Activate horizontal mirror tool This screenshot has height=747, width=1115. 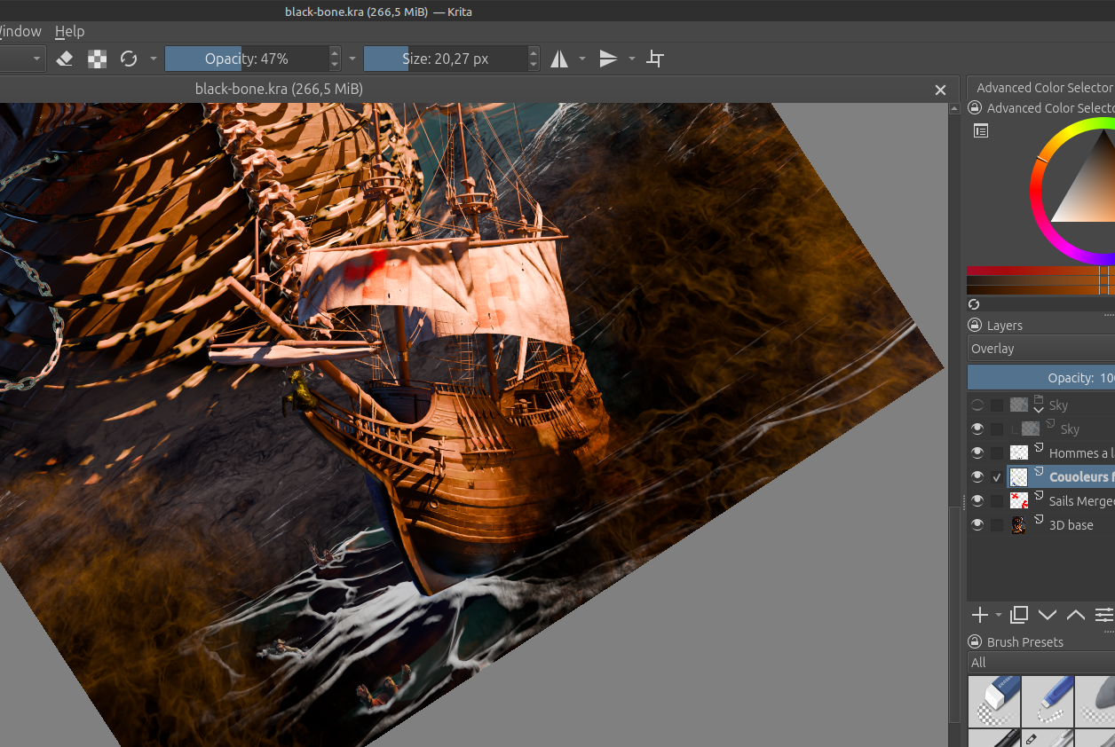pyautogui.click(x=559, y=59)
